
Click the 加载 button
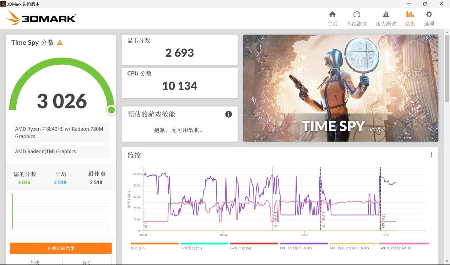pyautogui.click(x=34, y=261)
